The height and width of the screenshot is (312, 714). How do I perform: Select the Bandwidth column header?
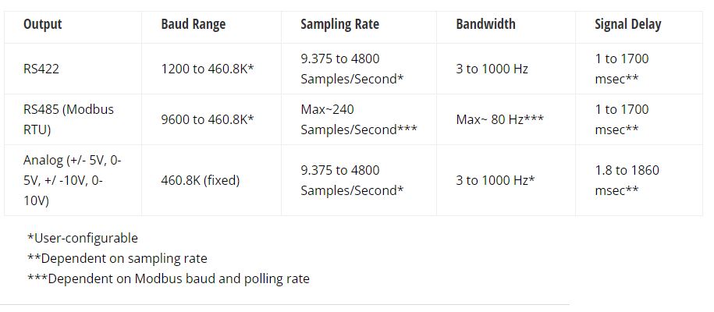point(485,24)
